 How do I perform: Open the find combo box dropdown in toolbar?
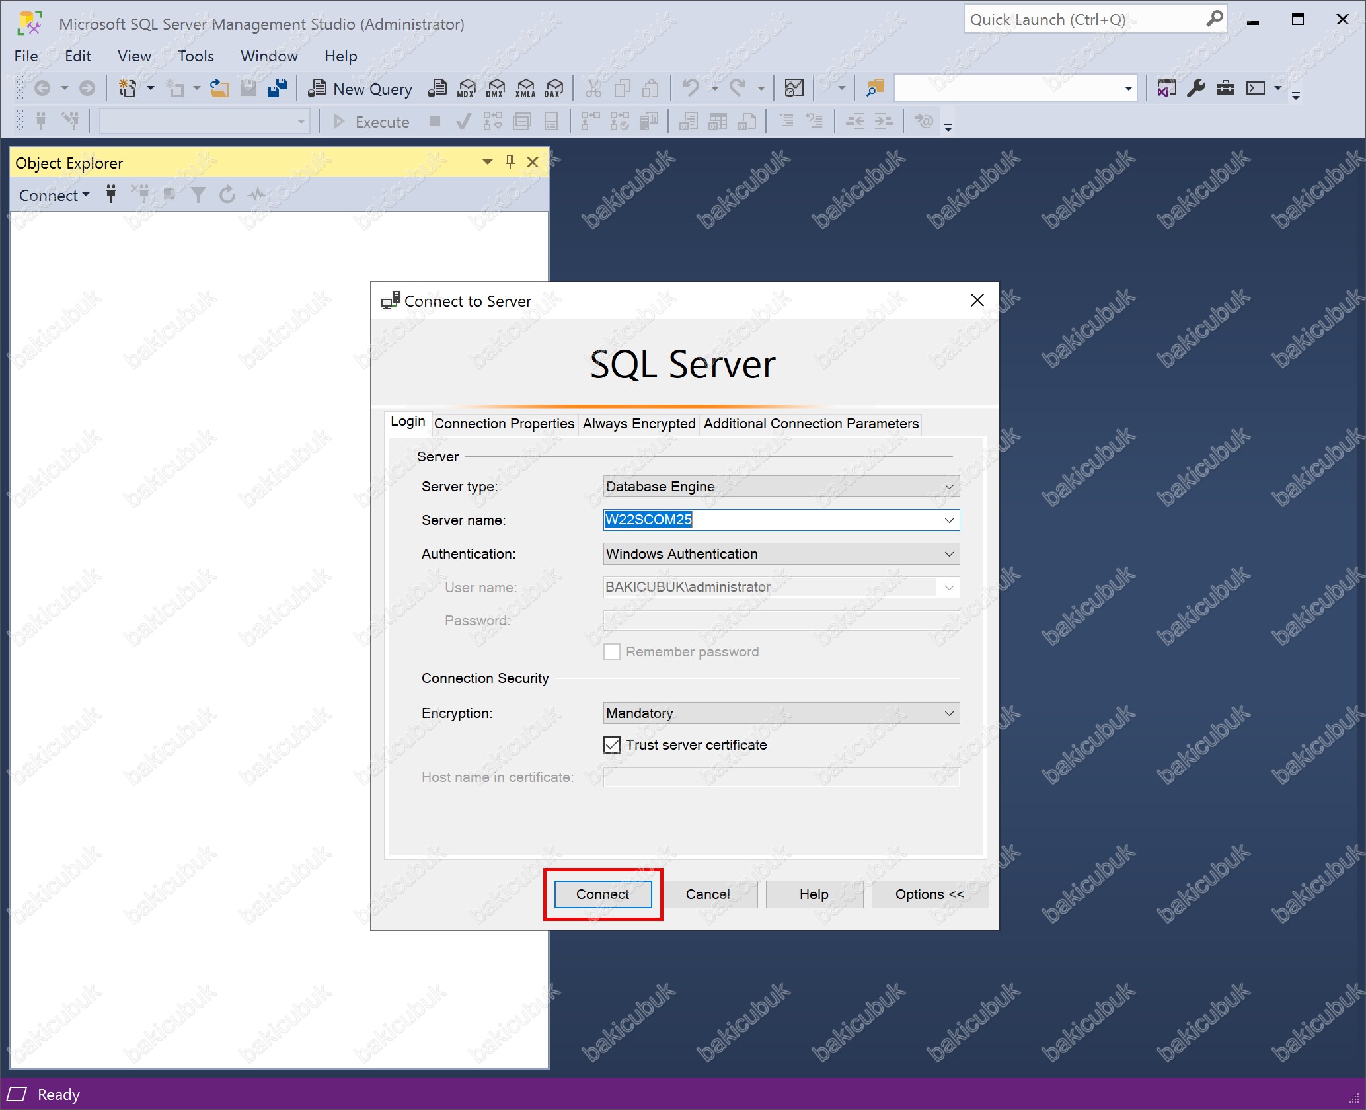pos(1129,88)
